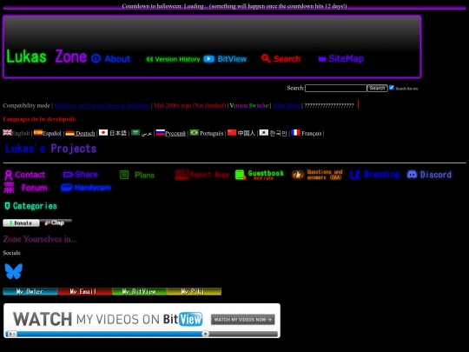Click the red magnifier Search icon
This screenshot has height=352, width=469.
coord(266,58)
